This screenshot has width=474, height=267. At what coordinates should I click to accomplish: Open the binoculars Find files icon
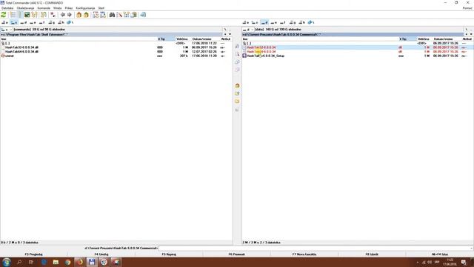click(x=112, y=15)
